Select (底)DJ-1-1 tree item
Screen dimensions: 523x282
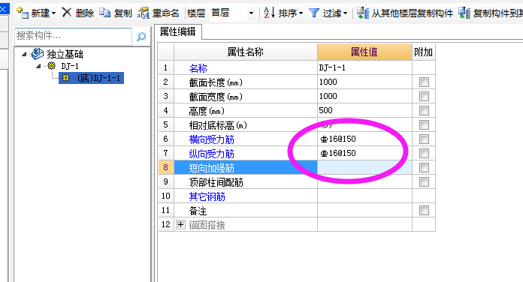coord(91,78)
